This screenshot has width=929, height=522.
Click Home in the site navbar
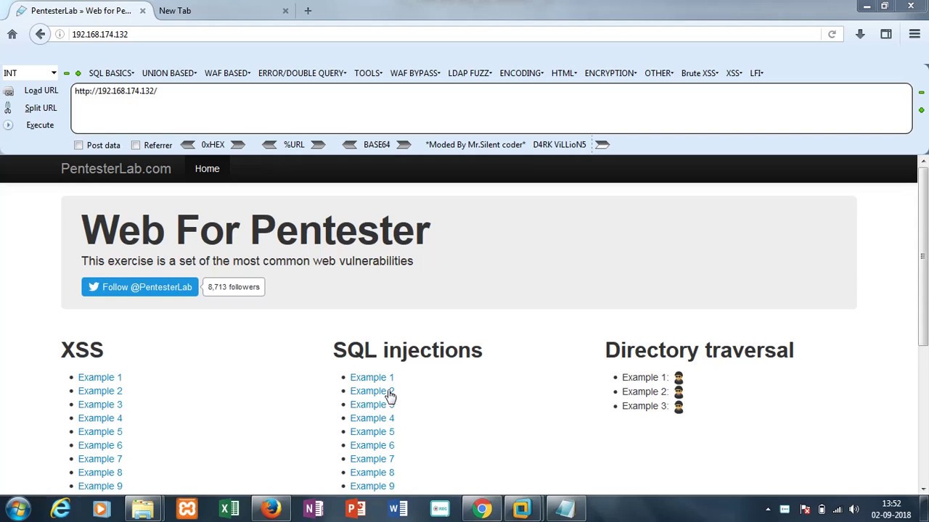click(207, 169)
